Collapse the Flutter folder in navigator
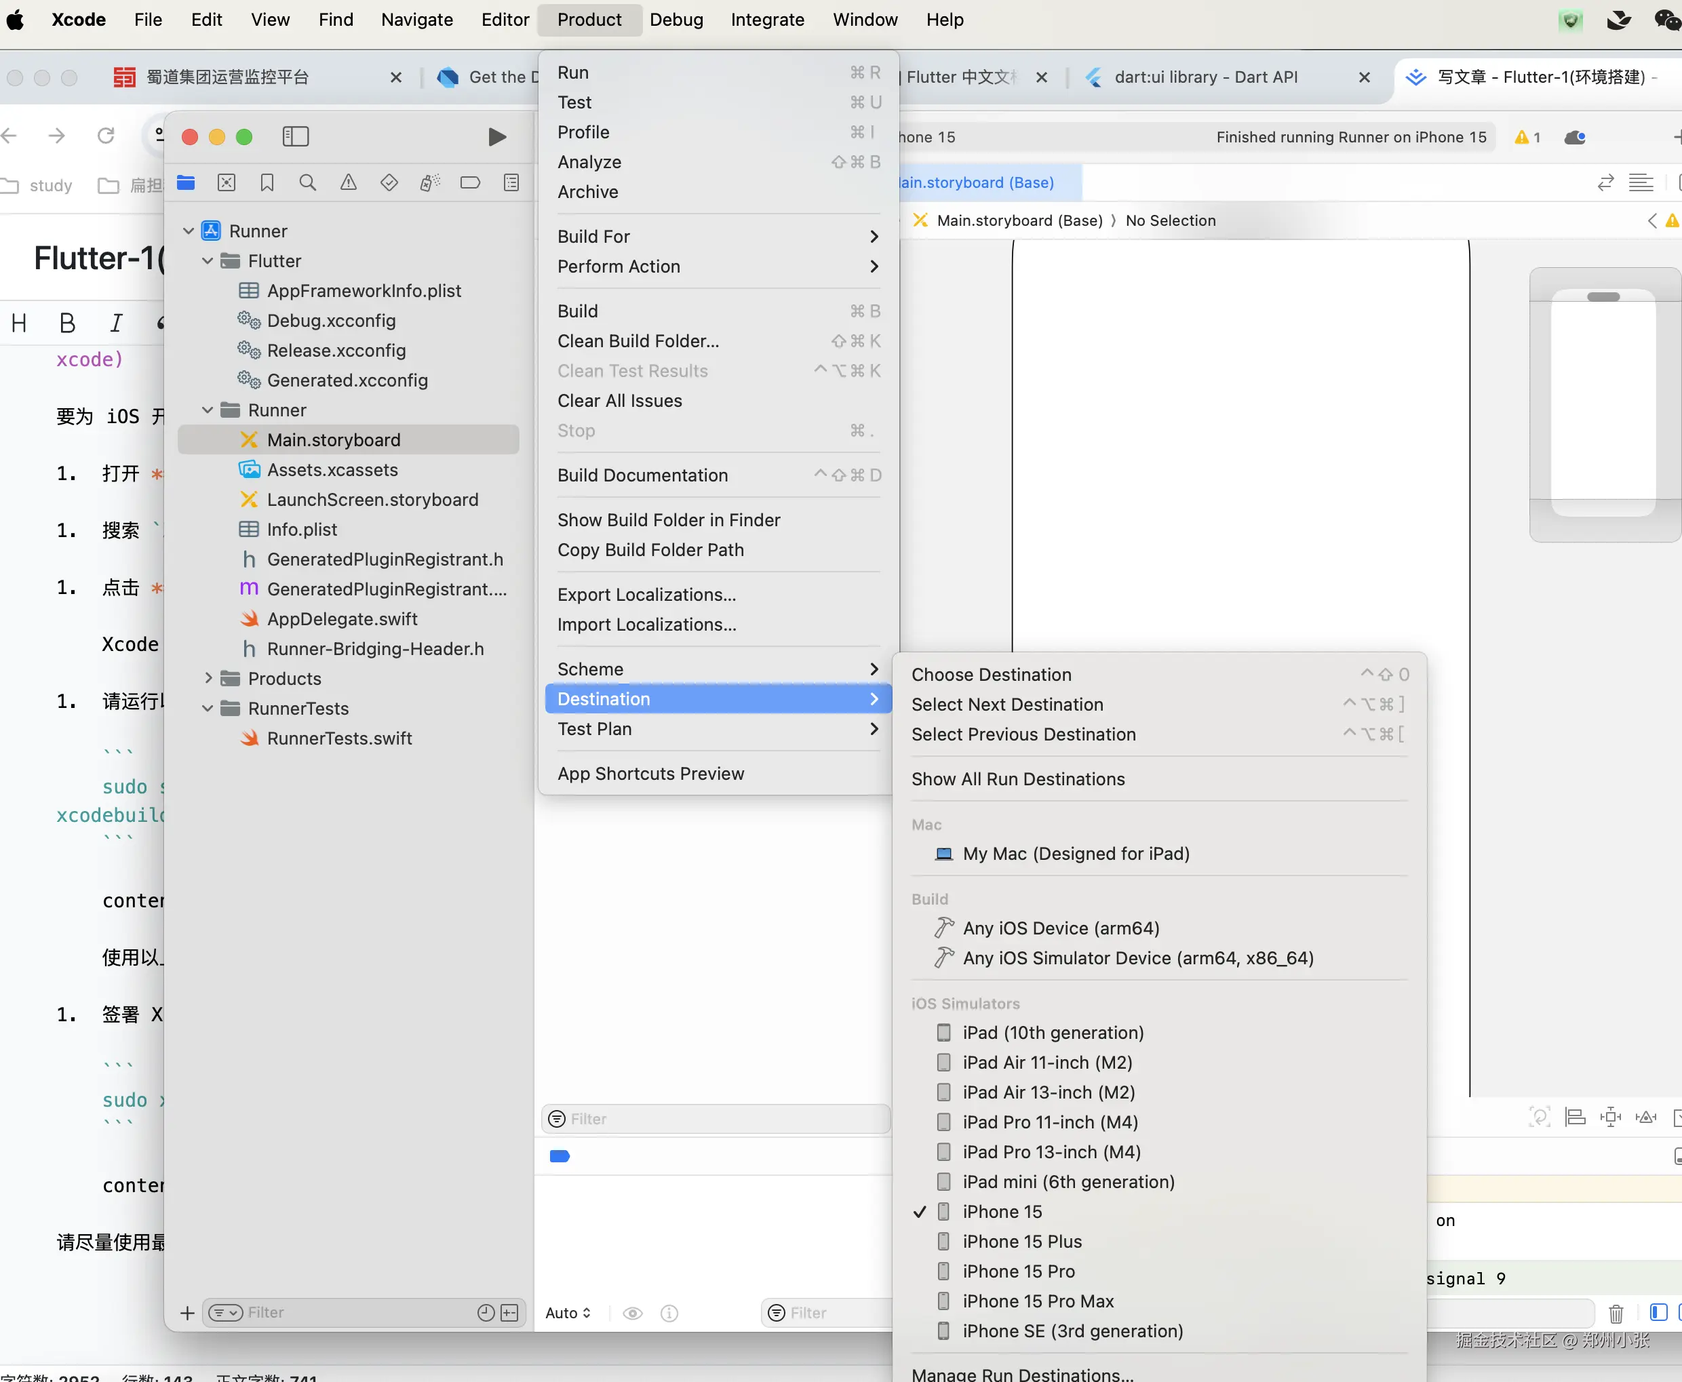Viewport: 1682px width, 1382px height. (208, 261)
